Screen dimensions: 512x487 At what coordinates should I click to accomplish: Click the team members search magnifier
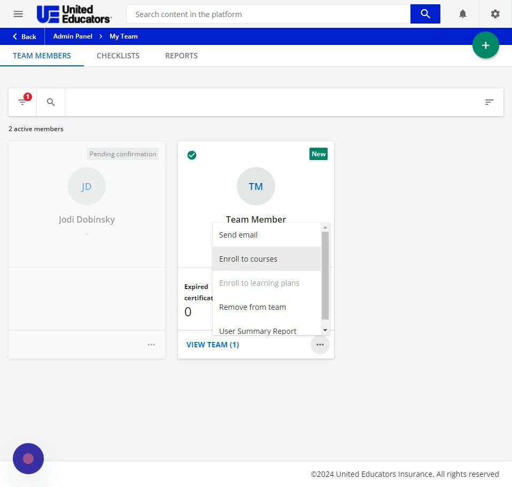pos(51,102)
